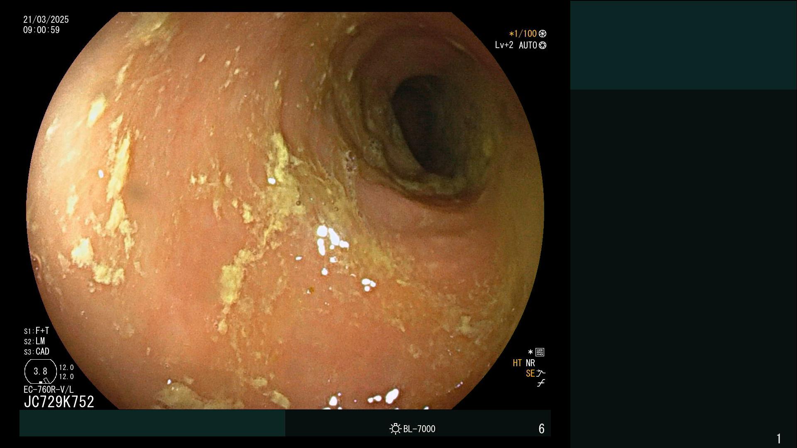797x448 pixels.
Task: Click the HT indicator
Action: pos(517,363)
